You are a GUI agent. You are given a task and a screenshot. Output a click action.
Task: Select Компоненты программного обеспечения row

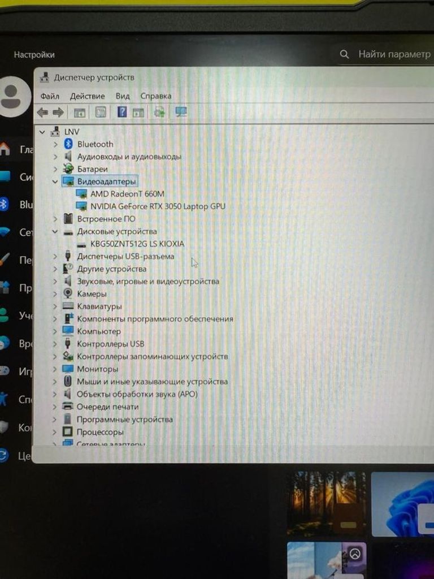155,319
